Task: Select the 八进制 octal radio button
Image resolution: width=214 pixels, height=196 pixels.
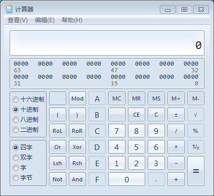Action: point(16,120)
